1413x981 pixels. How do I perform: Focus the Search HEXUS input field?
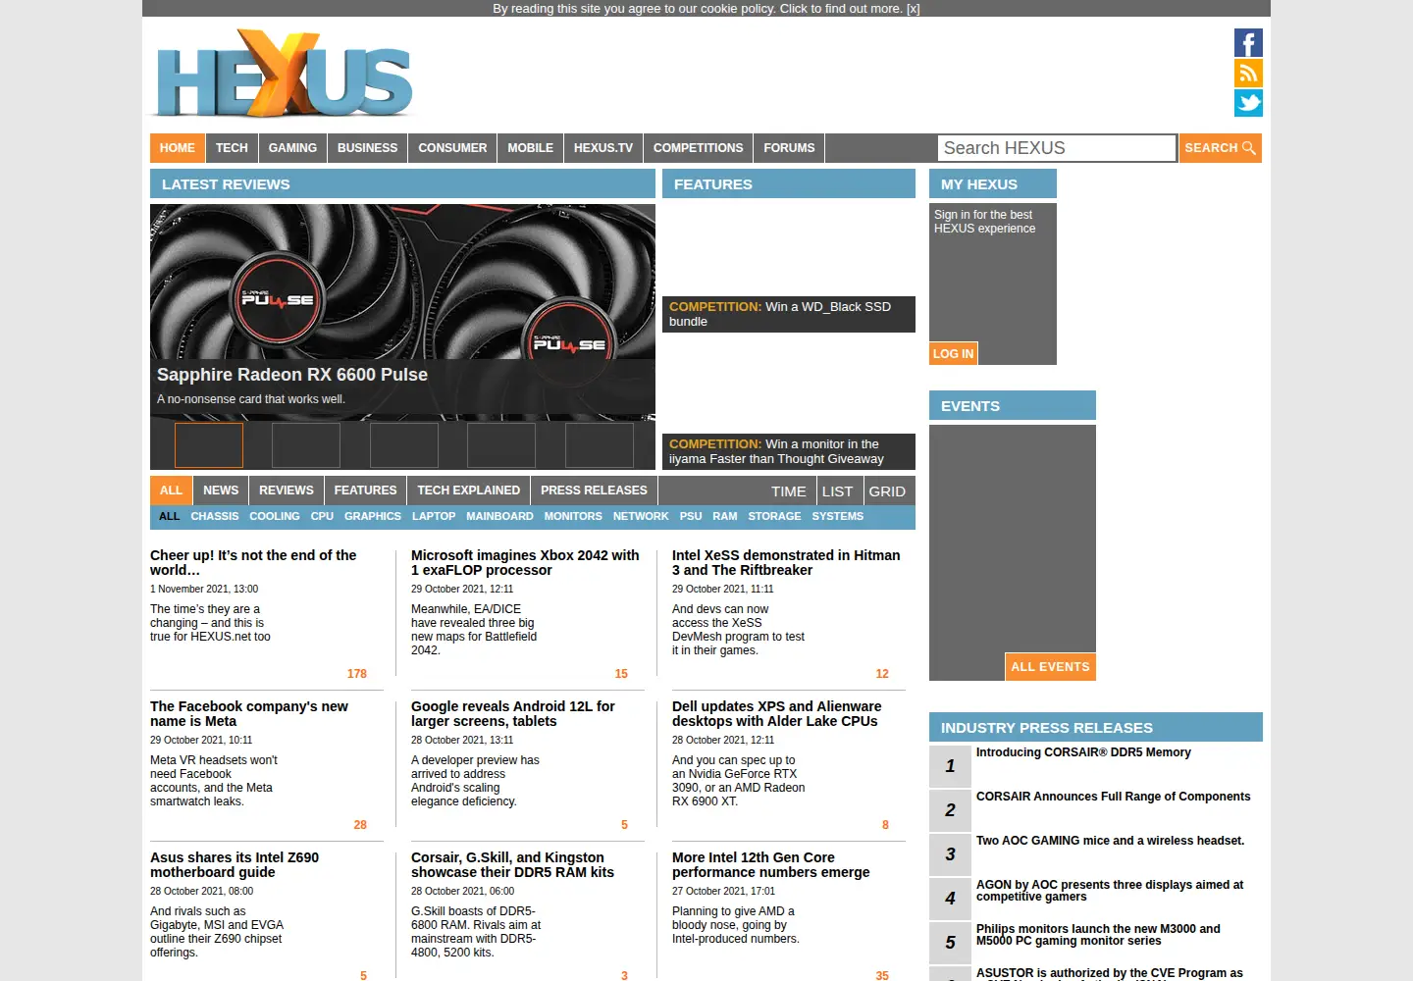pyautogui.click(x=1057, y=148)
